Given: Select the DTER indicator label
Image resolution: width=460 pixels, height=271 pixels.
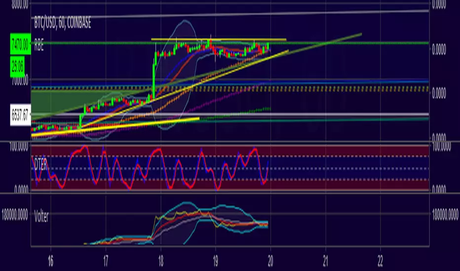Looking at the screenshot, I should (x=40, y=165).
